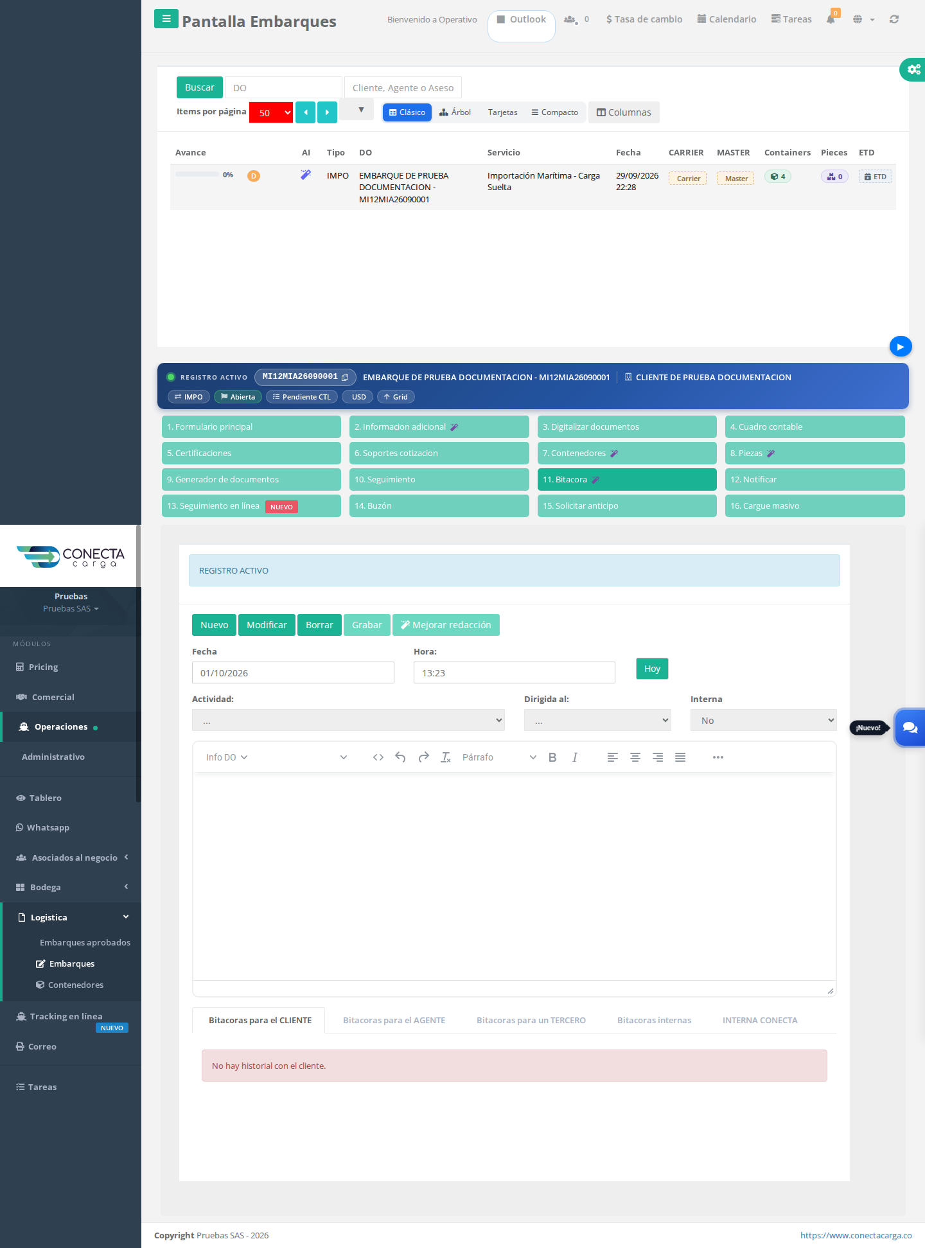This screenshot has height=1248, width=925.
Task: Open the Interna dropdown
Action: coord(764,720)
